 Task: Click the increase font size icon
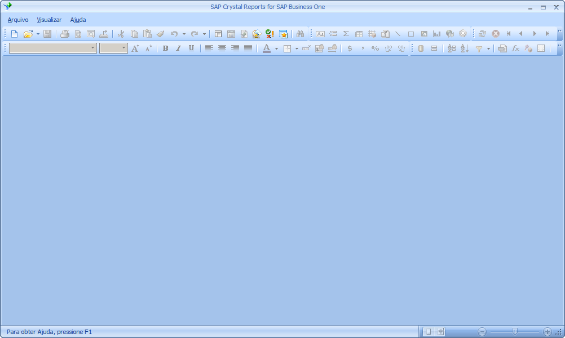click(135, 48)
